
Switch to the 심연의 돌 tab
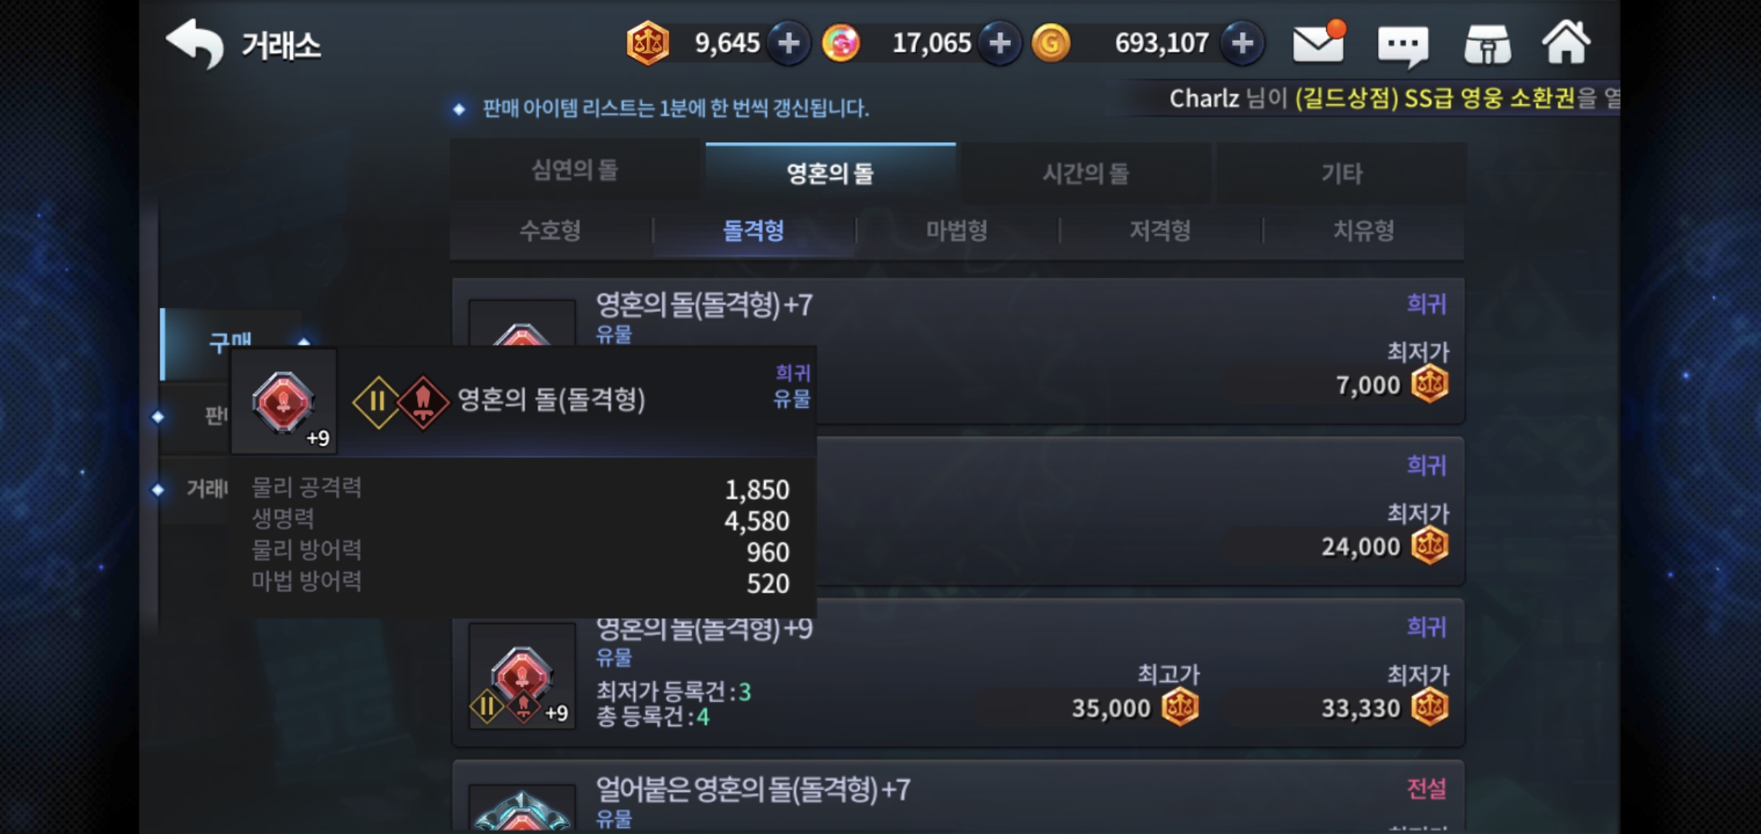point(575,171)
